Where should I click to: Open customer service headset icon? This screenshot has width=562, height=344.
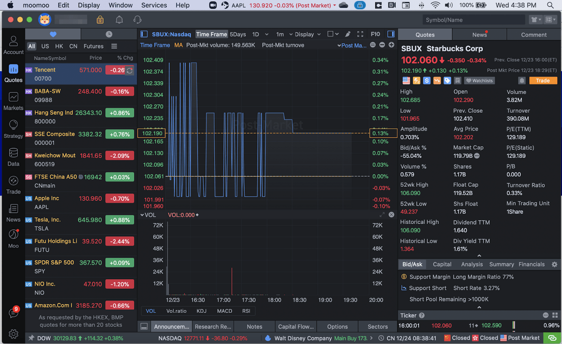pyautogui.click(x=137, y=20)
